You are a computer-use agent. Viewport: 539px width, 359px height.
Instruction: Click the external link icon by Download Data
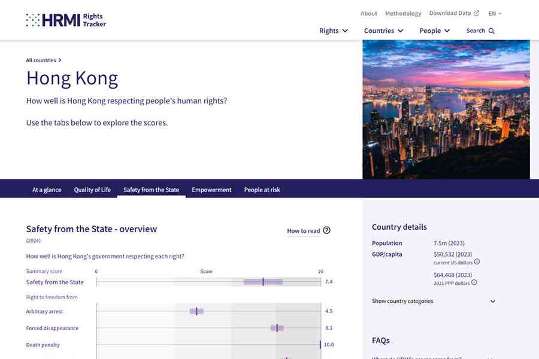pos(476,13)
